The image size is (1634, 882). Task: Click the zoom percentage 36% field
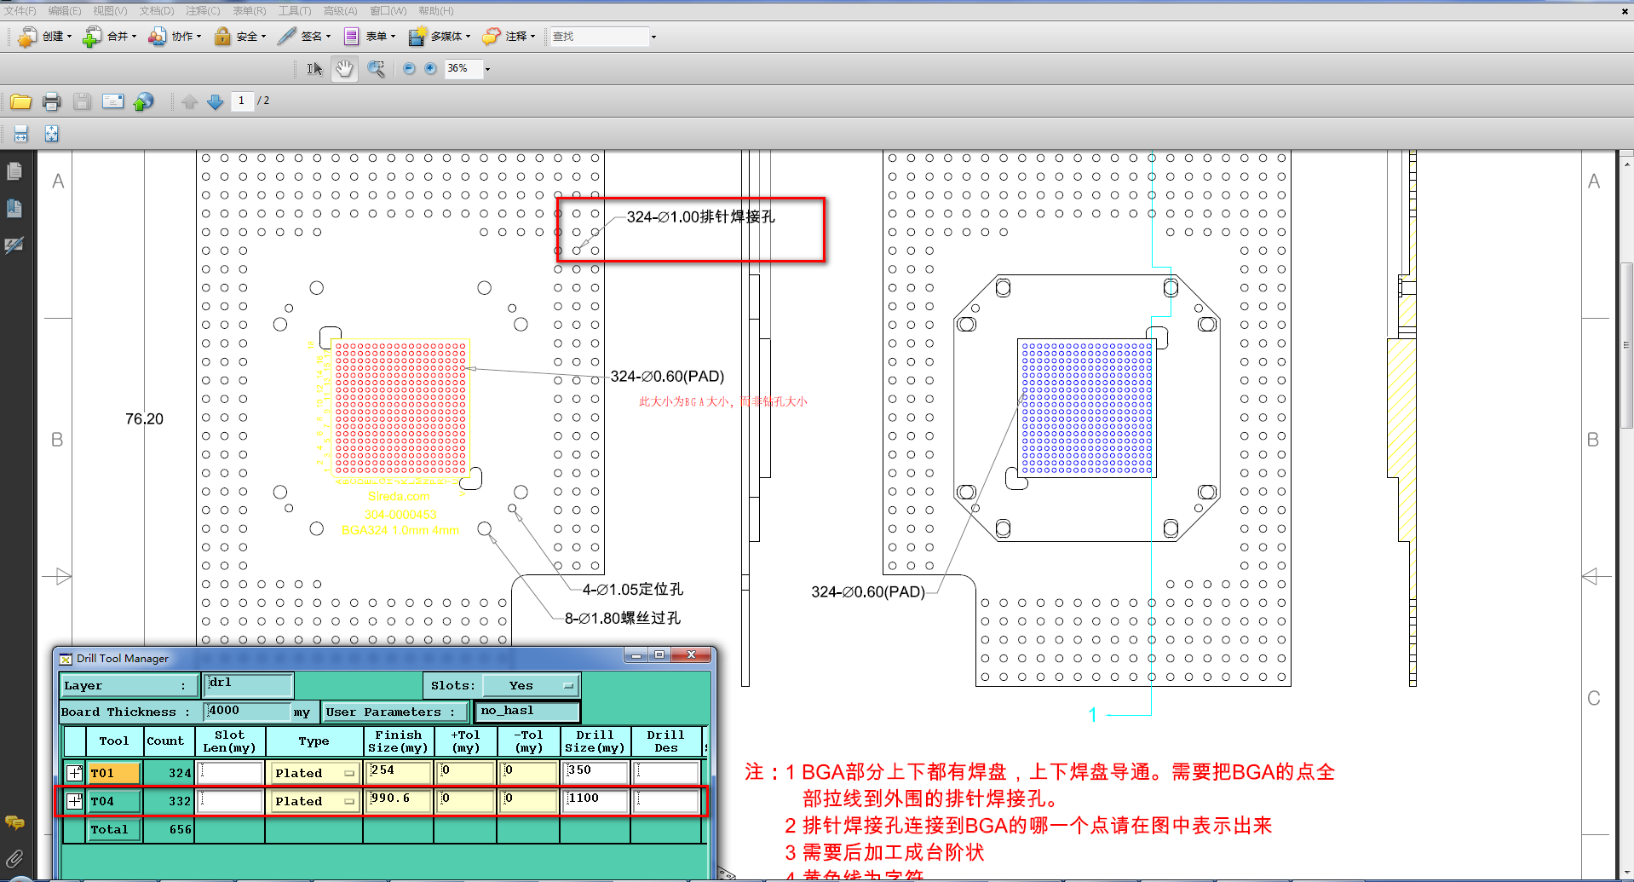(x=463, y=69)
